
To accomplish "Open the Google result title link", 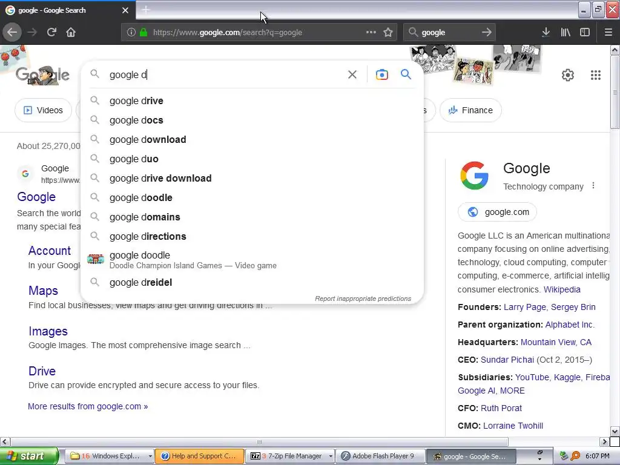I will 36,197.
